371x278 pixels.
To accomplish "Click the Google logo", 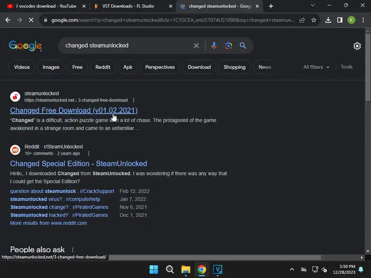I will click(x=25, y=46).
